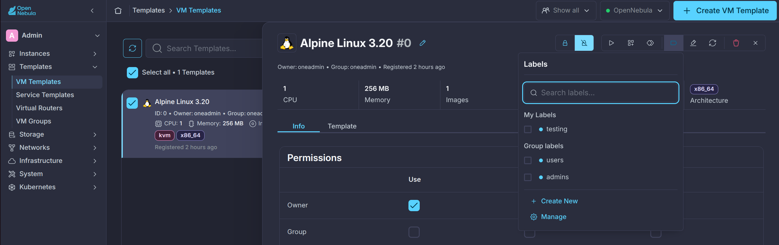779x245 pixels.
Task: Check the users group label checkbox
Action: pos(528,160)
